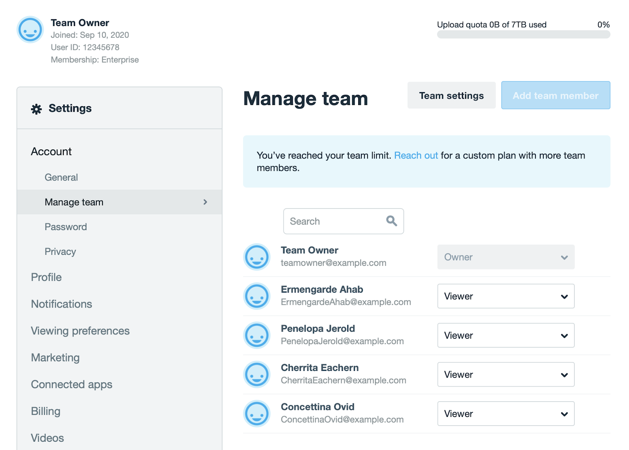Click the search magnifier icon
The height and width of the screenshot is (450, 629).
pos(391,221)
